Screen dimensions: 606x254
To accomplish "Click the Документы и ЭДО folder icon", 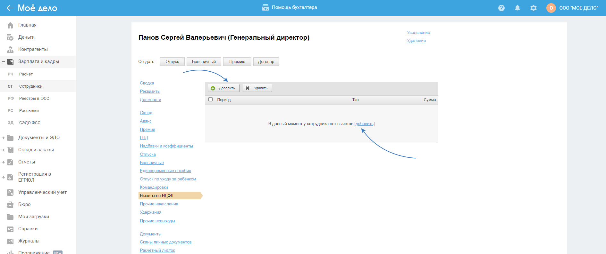I will tap(10, 138).
